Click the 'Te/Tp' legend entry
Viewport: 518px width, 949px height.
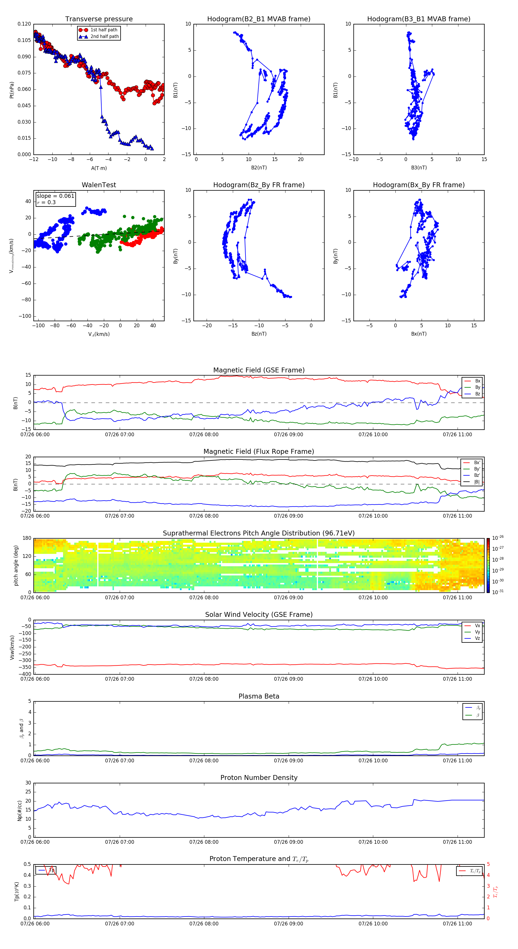pyautogui.click(x=470, y=871)
